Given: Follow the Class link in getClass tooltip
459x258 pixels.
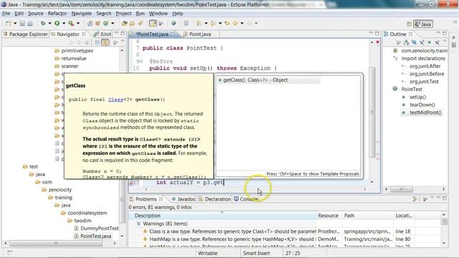Looking at the screenshot, I should tap(115, 100).
